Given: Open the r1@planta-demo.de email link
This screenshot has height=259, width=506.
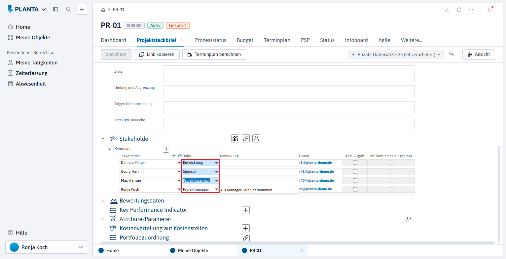Looking at the screenshot, I should tap(315, 163).
